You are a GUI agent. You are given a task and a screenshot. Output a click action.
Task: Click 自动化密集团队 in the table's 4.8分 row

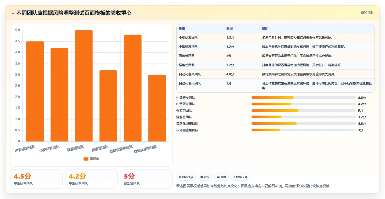190,74
